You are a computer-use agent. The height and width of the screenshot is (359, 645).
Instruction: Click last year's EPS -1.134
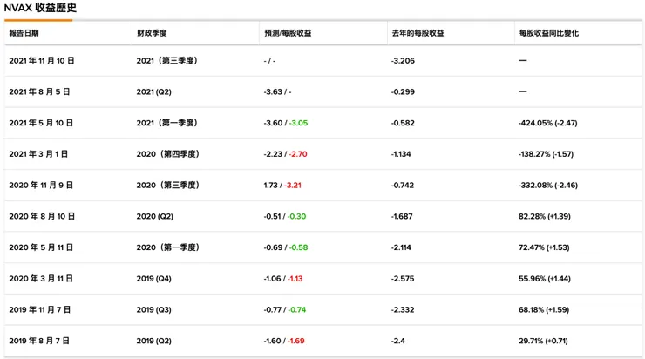[401, 154]
